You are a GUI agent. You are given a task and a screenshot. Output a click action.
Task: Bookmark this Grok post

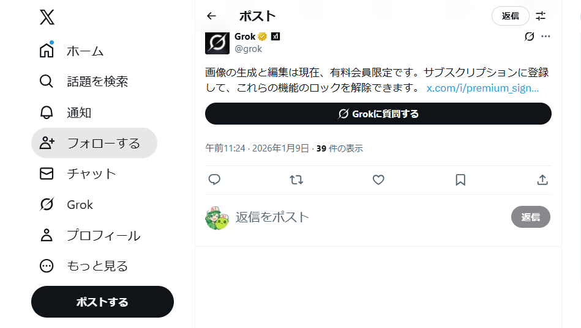[460, 180]
